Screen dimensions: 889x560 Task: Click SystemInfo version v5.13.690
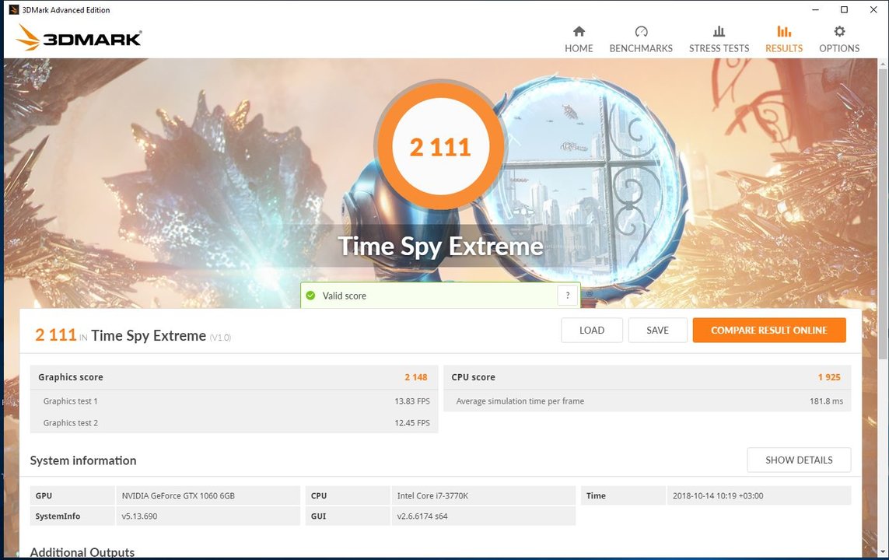tap(139, 516)
